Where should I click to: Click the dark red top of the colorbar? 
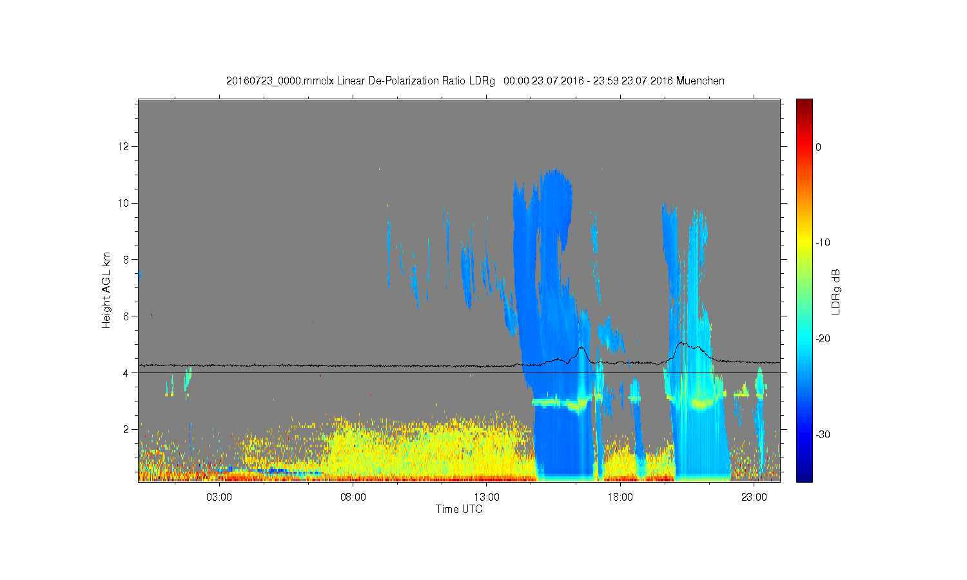point(805,103)
